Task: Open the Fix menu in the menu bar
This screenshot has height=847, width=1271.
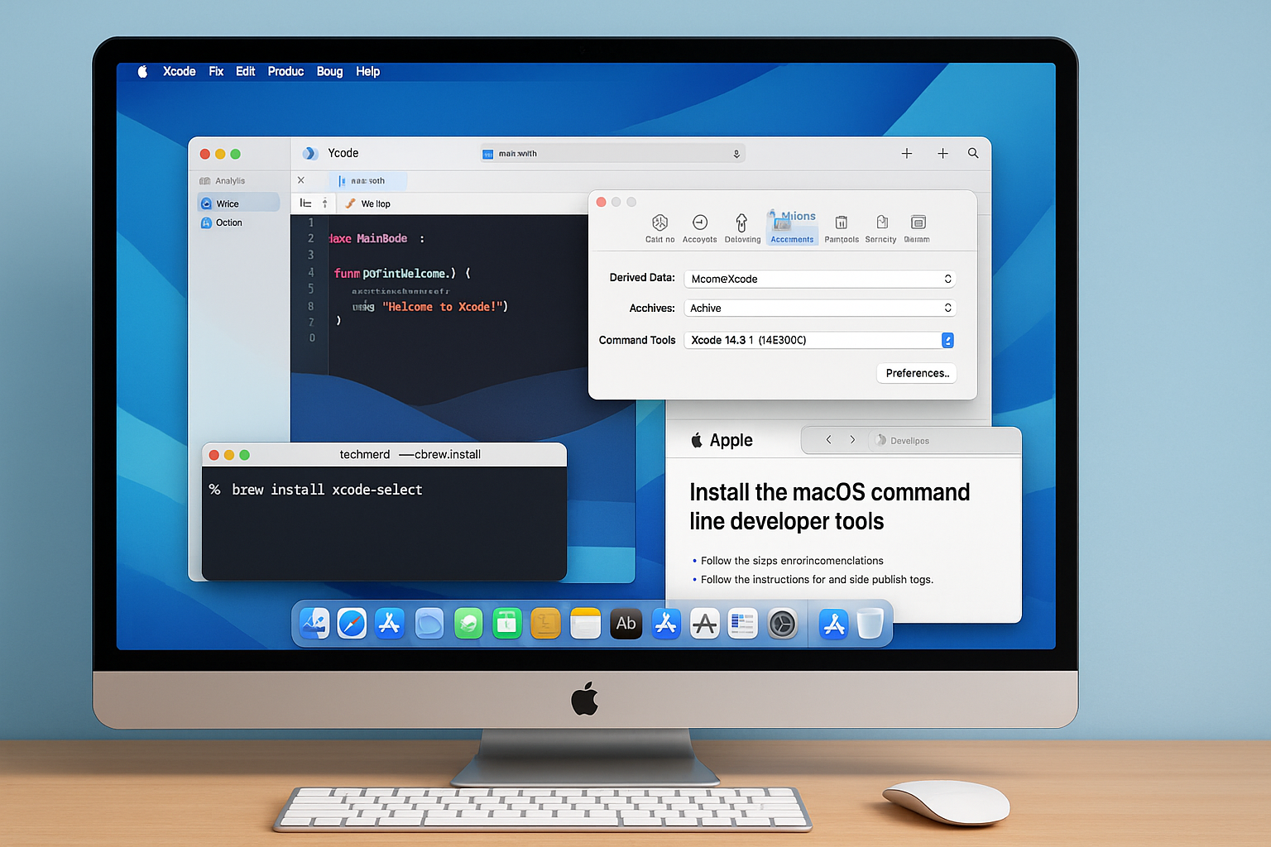Action: coord(216,71)
